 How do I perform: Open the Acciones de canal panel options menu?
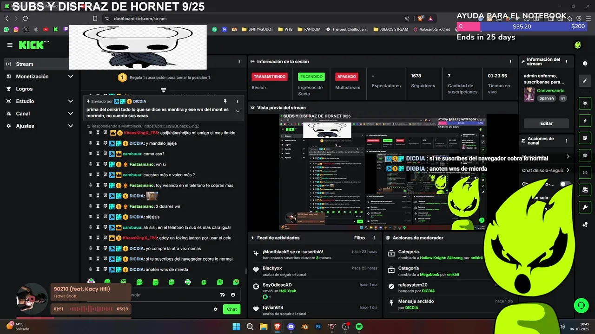[x=566, y=141]
